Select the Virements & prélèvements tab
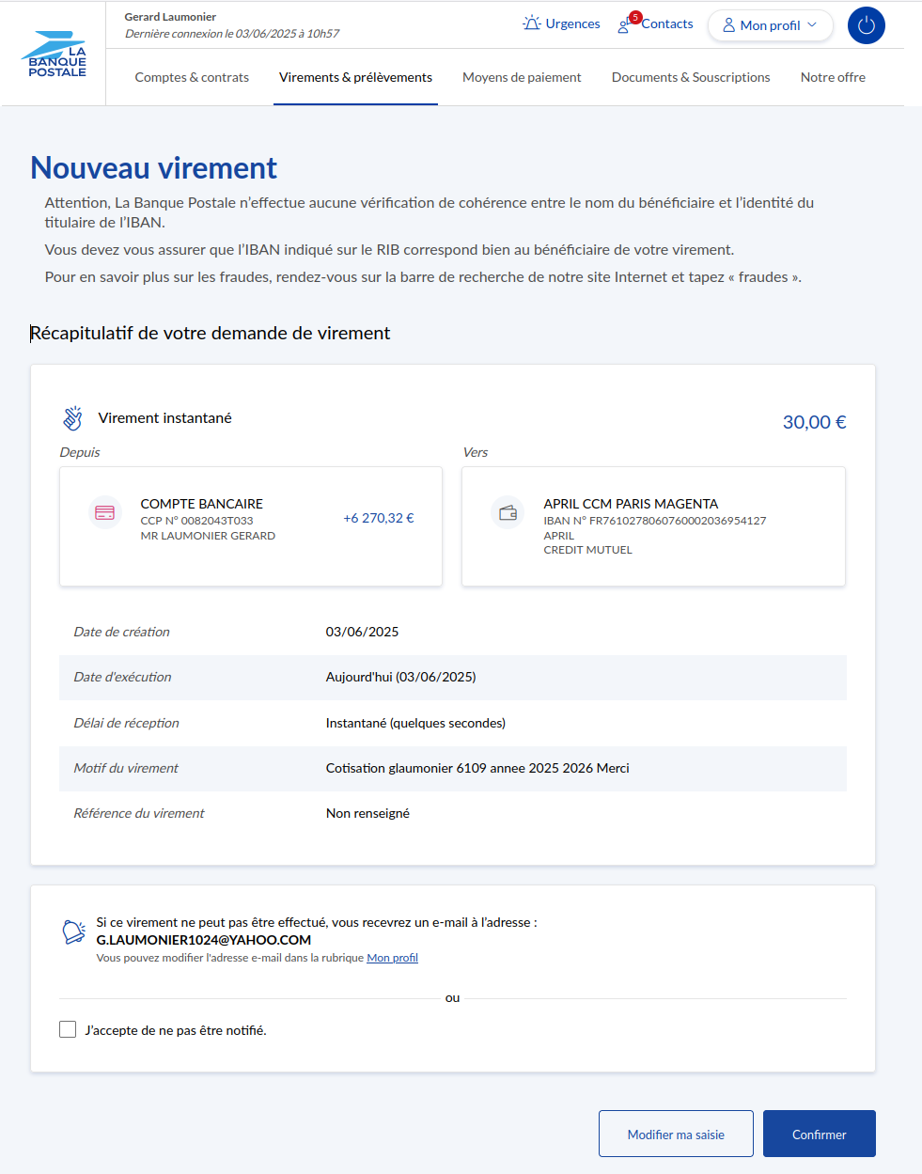The width and height of the screenshot is (922, 1174). (x=355, y=77)
